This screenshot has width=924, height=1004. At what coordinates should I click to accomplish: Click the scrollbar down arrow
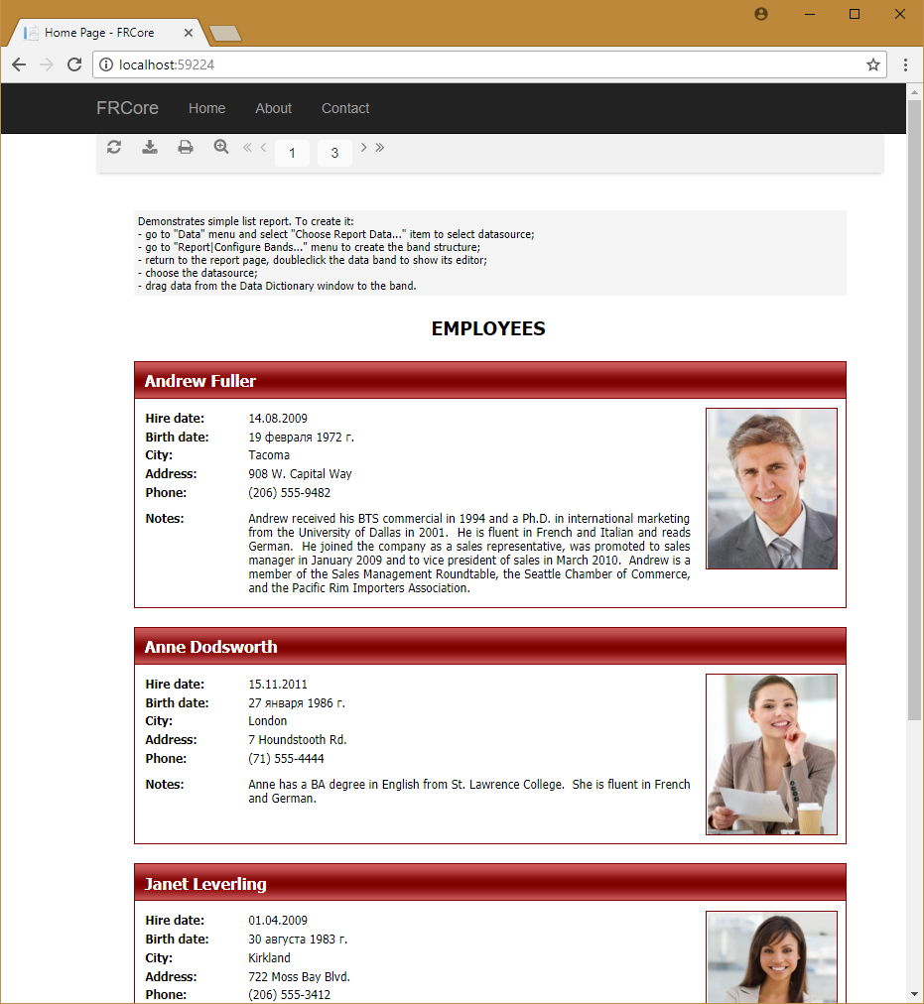click(x=914, y=995)
